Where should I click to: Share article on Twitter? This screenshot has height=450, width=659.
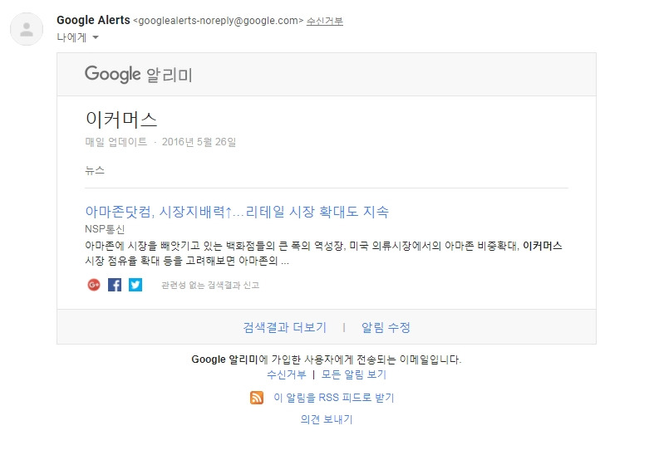pyautogui.click(x=135, y=285)
